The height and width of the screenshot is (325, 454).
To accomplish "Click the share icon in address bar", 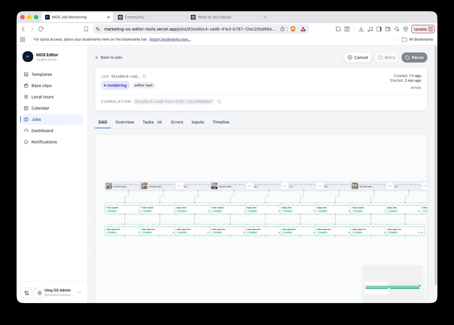I will [x=282, y=29].
